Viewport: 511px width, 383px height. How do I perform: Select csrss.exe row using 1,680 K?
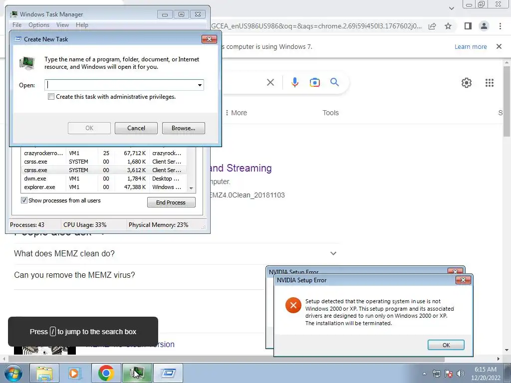point(104,162)
